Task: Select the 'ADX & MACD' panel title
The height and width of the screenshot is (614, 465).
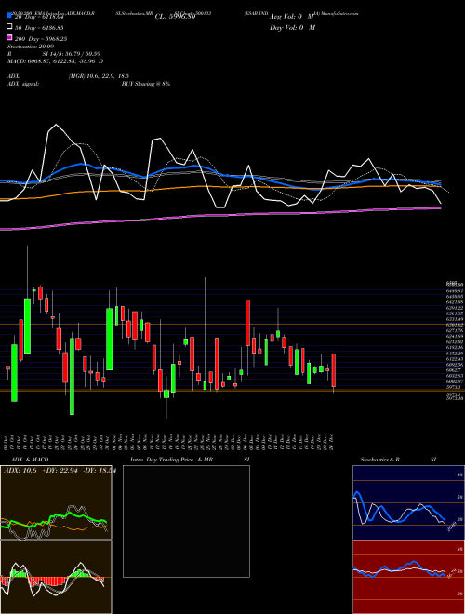Action: click(30, 460)
